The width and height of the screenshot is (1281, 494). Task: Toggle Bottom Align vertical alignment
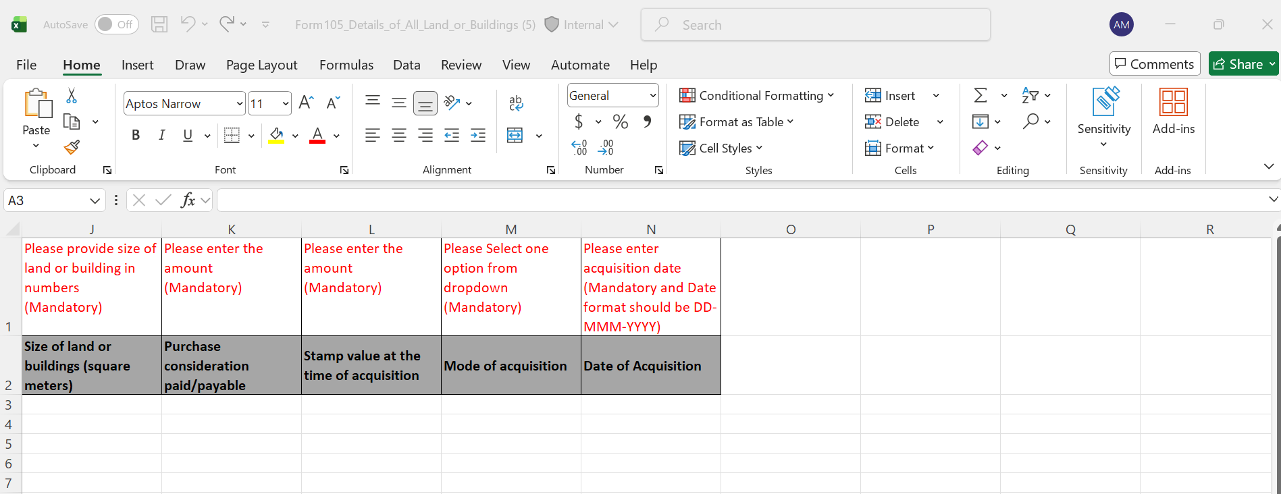click(425, 103)
